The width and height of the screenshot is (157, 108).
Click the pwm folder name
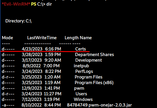(x=79, y=89)
